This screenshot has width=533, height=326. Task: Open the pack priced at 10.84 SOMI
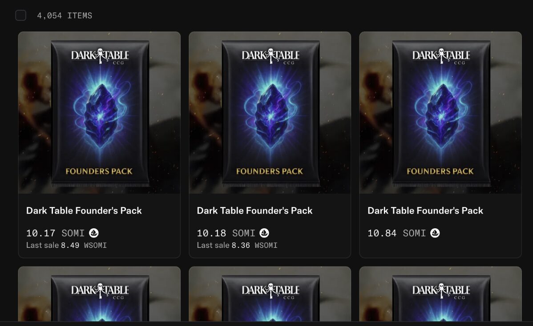[440, 113]
